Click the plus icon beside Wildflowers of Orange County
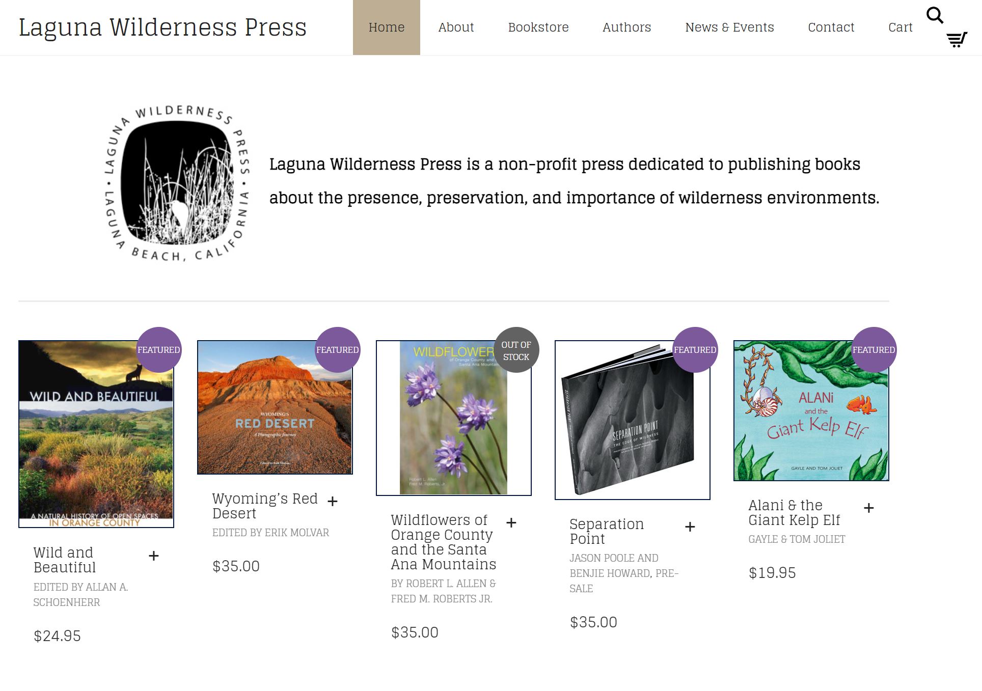982x691 pixels. pos(511,523)
